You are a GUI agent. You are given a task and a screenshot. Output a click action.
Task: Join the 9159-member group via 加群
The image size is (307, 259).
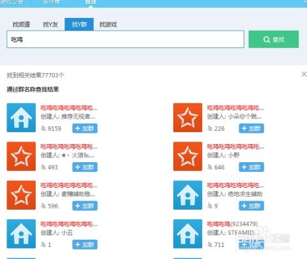pyautogui.click(x=85, y=128)
